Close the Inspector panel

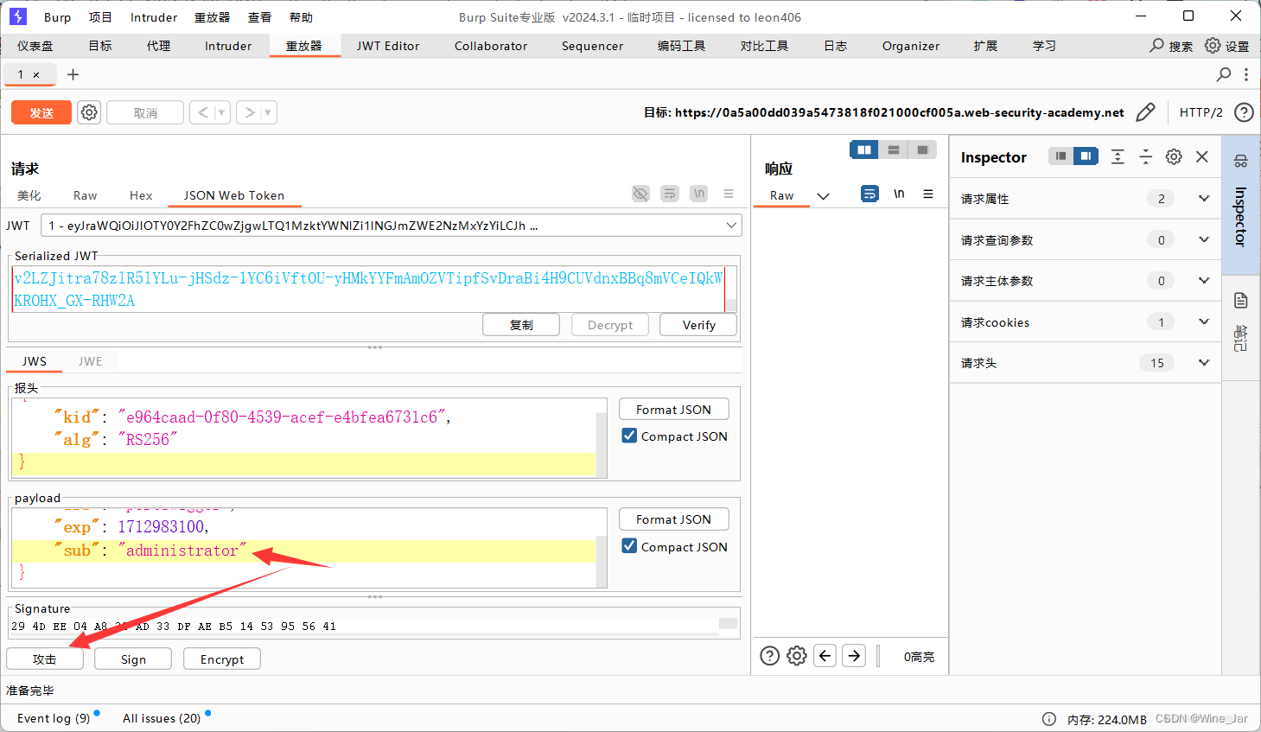click(x=1202, y=156)
